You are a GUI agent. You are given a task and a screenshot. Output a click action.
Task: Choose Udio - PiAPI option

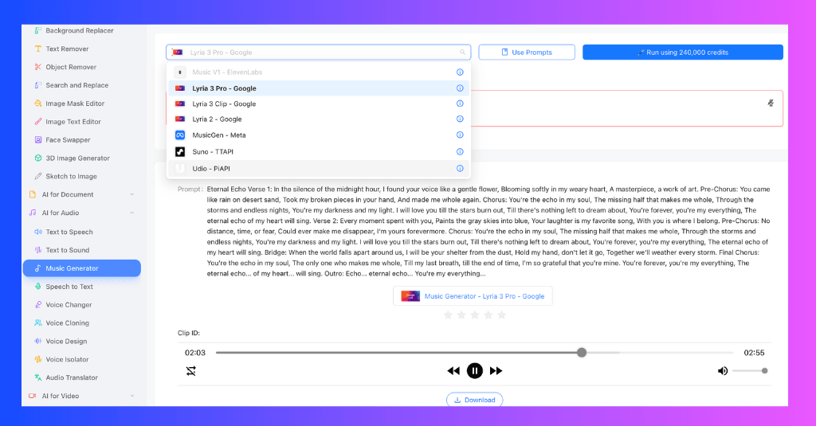(x=319, y=169)
